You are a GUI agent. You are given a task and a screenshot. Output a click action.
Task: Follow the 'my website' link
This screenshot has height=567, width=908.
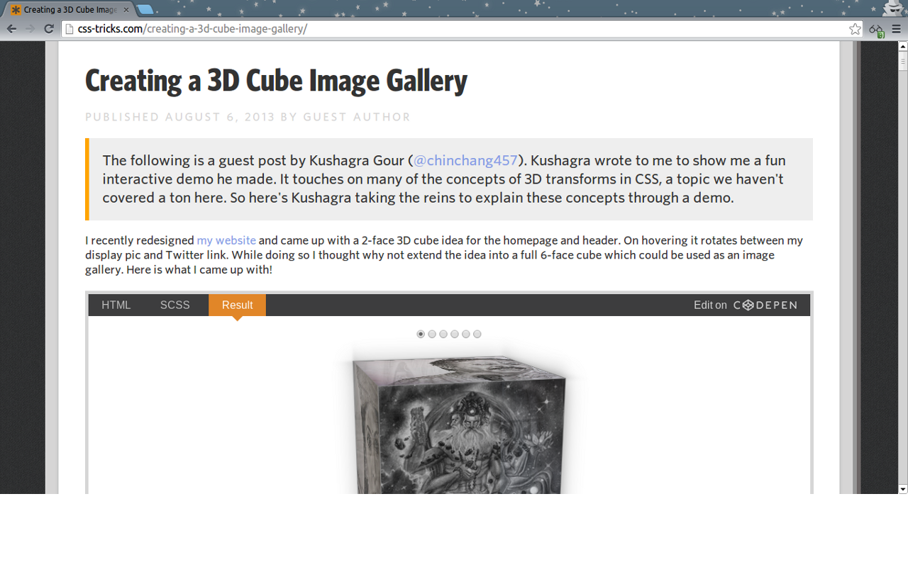[x=226, y=240]
